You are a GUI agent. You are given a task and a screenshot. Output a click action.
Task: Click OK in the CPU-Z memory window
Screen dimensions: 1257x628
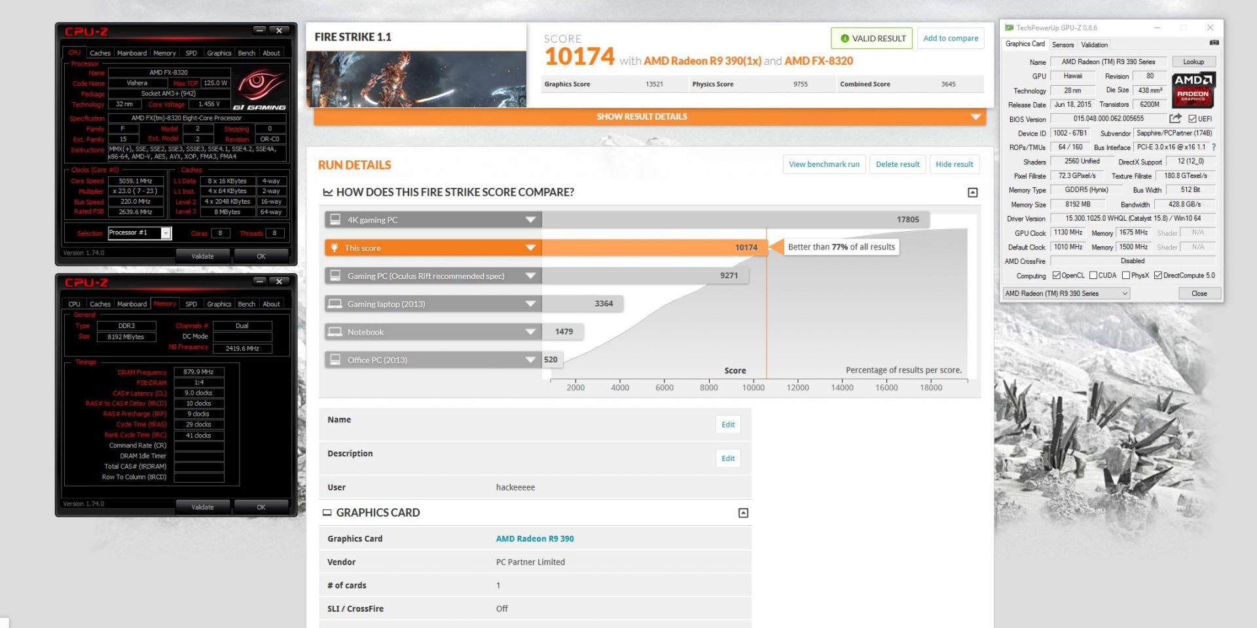[x=261, y=507]
